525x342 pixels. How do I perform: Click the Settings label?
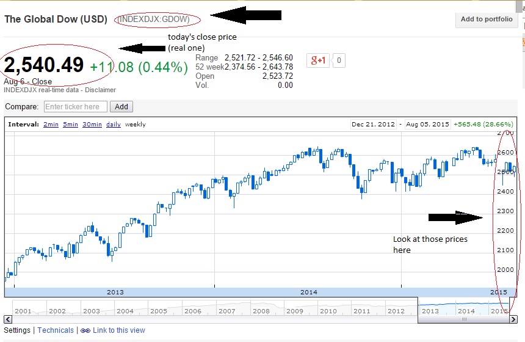[17, 330]
